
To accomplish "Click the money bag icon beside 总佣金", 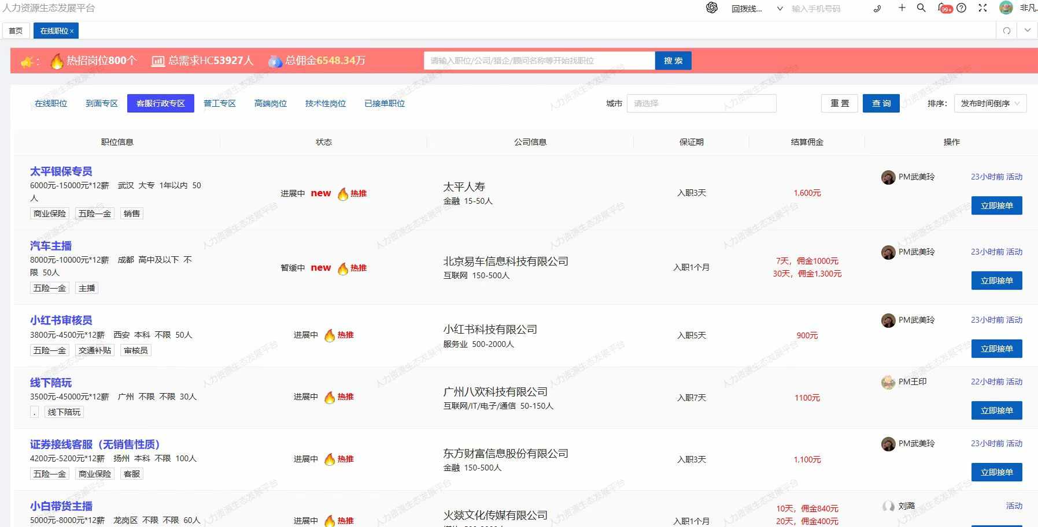I will tap(275, 61).
